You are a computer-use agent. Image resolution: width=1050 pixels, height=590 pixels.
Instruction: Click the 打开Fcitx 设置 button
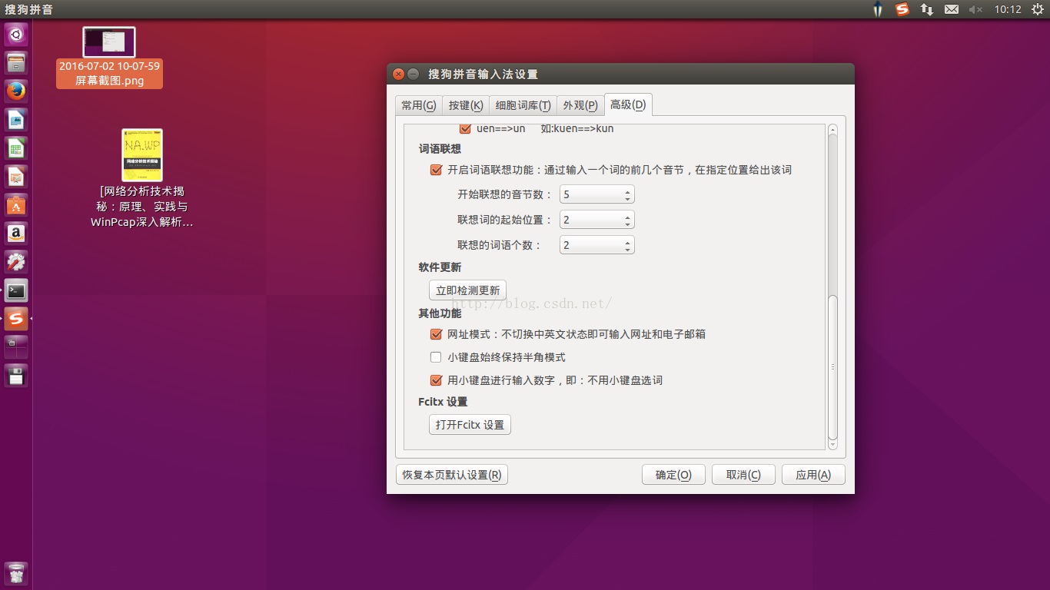pyautogui.click(x=470, y=425)
